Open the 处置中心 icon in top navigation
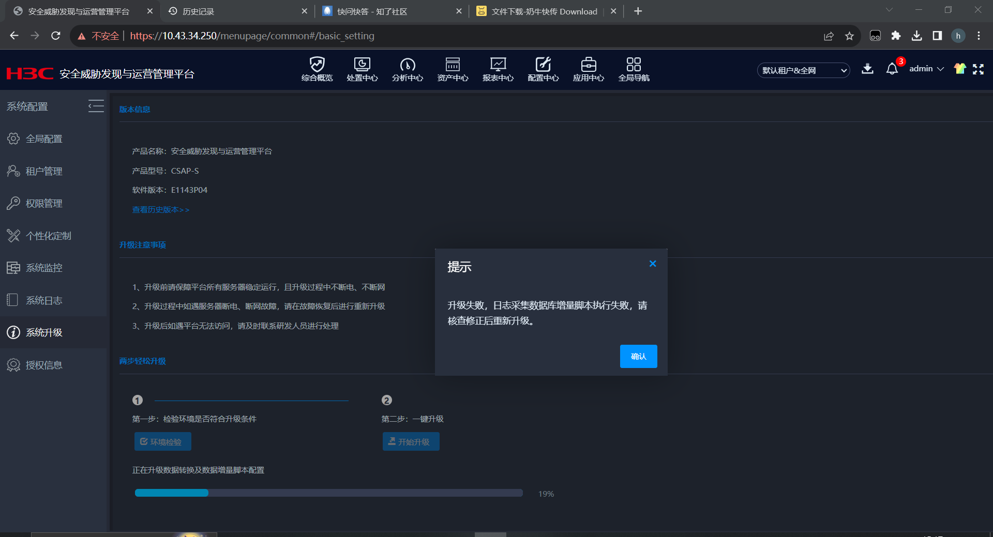Screen dimensions: 993x537 [x=362, y=65]
